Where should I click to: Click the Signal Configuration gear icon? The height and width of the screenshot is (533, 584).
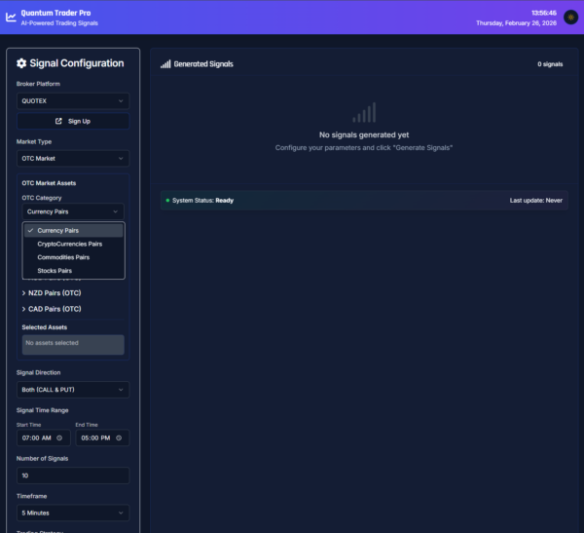(x=21, y=63)
